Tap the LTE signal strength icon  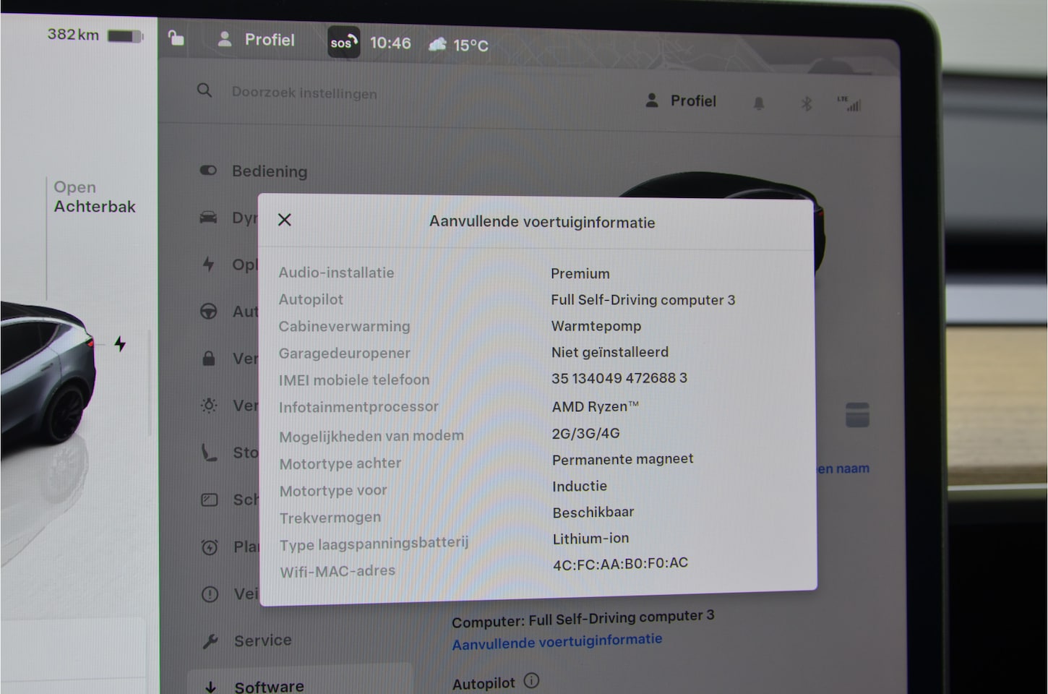[x=850, y=104]
